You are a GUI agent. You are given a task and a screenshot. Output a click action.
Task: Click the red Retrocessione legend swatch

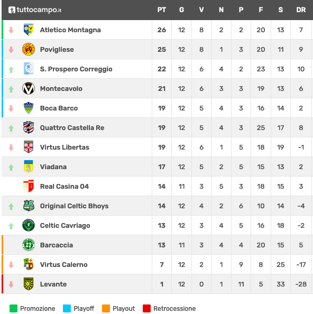click(146, 308)
